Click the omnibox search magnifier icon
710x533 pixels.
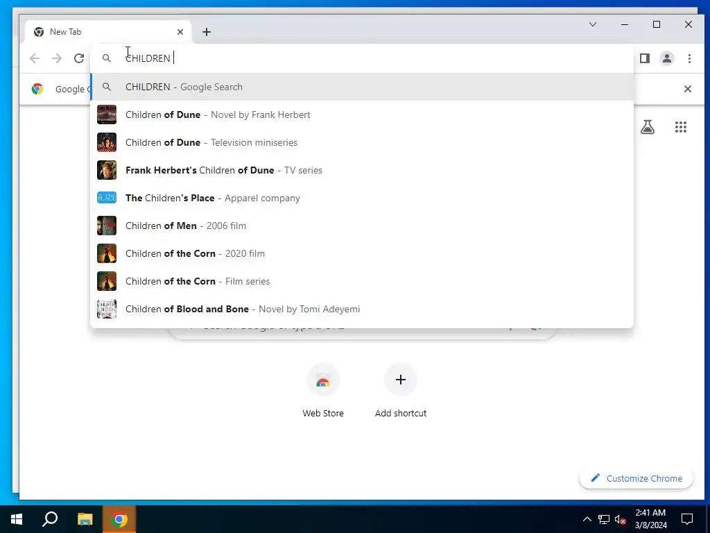(x=106, y=58)
